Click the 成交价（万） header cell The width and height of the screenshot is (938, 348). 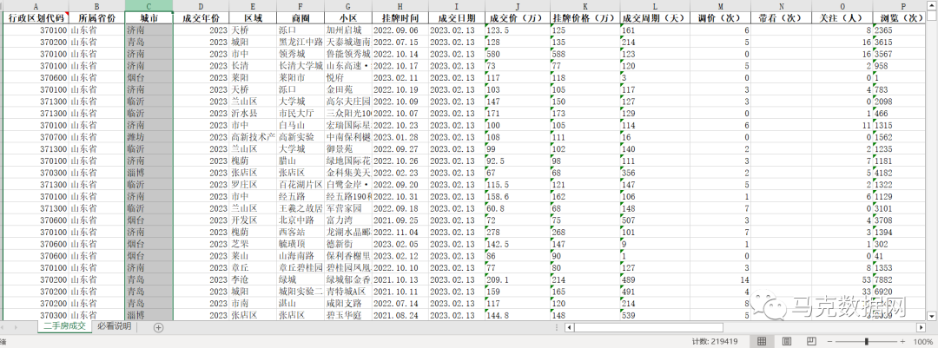click(517, 18)
